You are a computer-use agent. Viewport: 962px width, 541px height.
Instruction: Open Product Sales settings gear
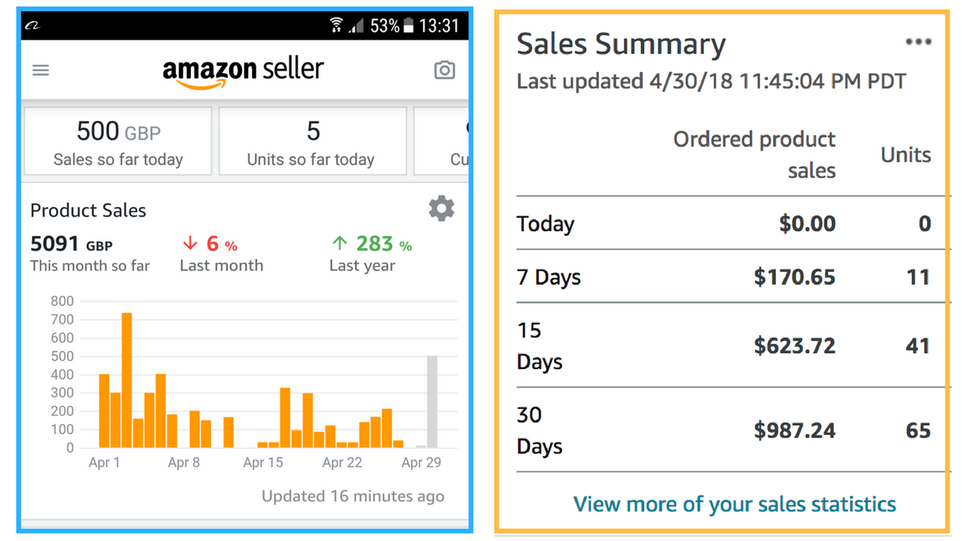[x=441, y=208]
